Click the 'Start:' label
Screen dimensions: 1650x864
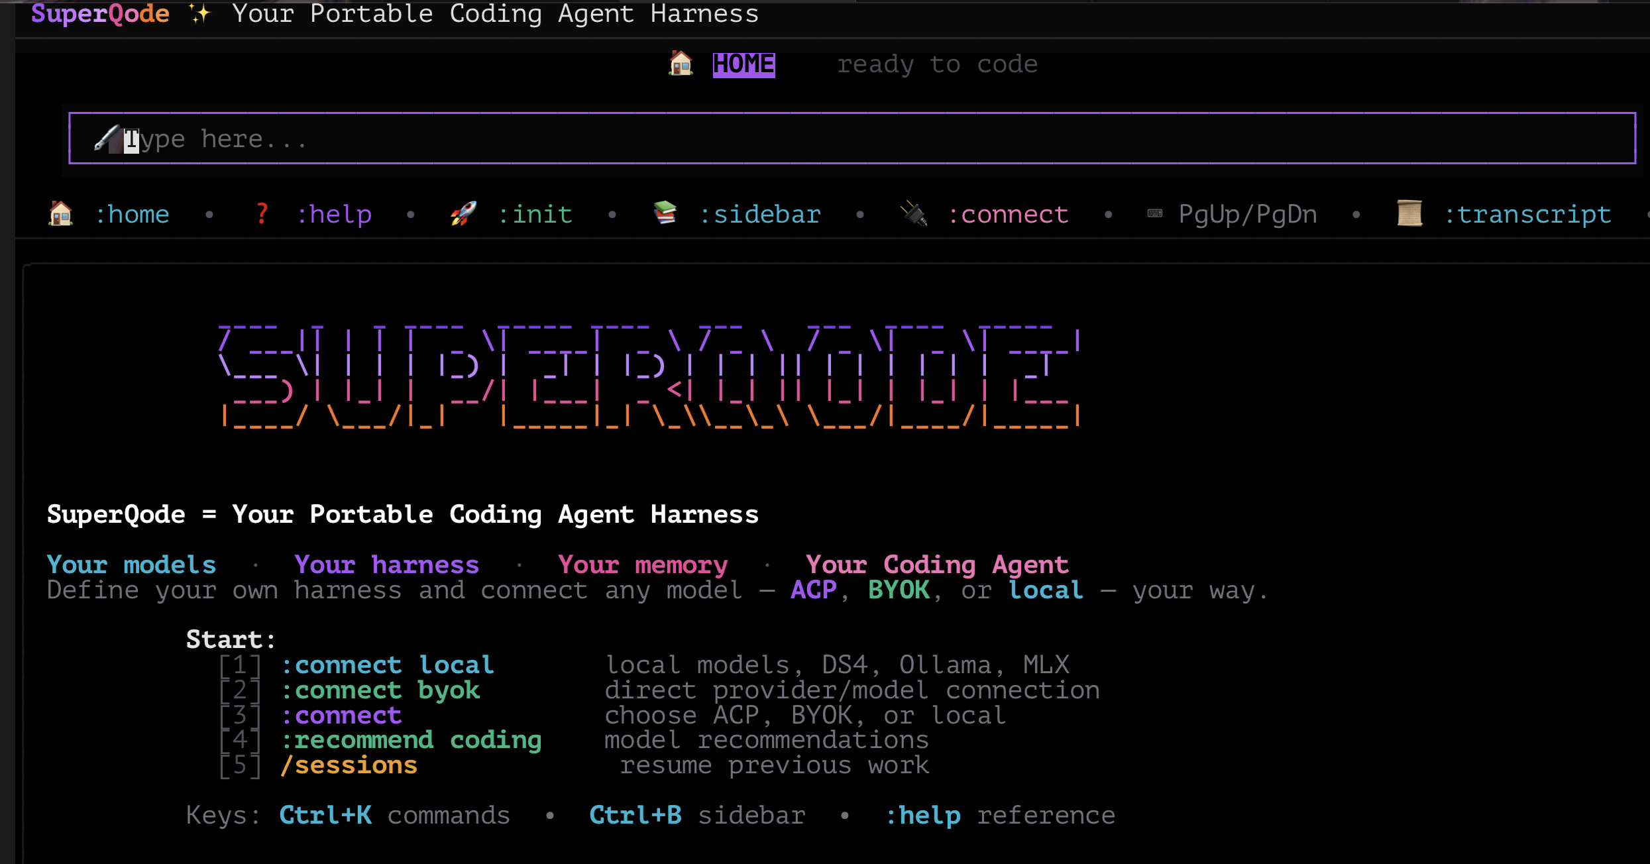[x=230, y=639]
